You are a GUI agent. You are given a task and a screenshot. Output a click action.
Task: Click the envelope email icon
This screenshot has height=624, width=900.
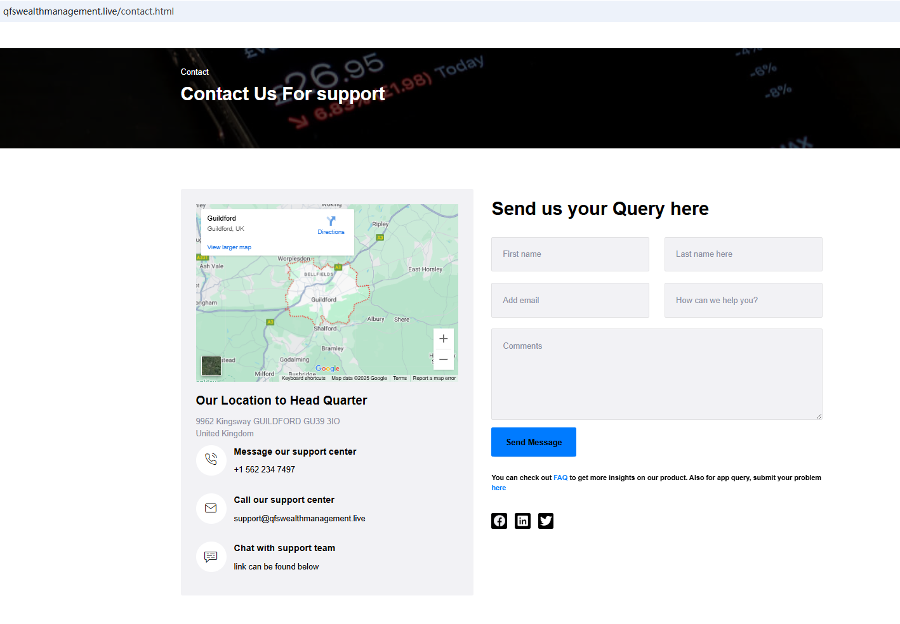pyautogui.click(x=211, y=508)
